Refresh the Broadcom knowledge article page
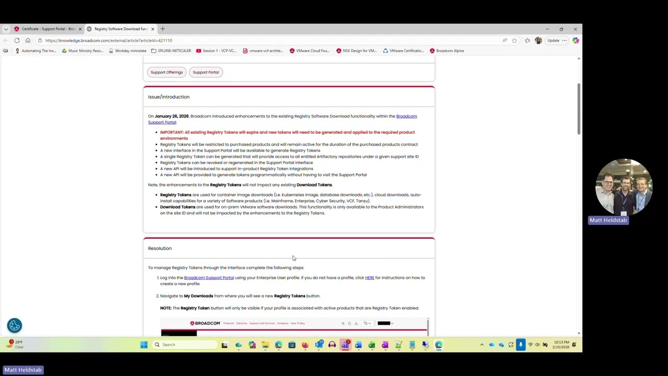This screenshot has height=376, width=668. tap(17, 40)
